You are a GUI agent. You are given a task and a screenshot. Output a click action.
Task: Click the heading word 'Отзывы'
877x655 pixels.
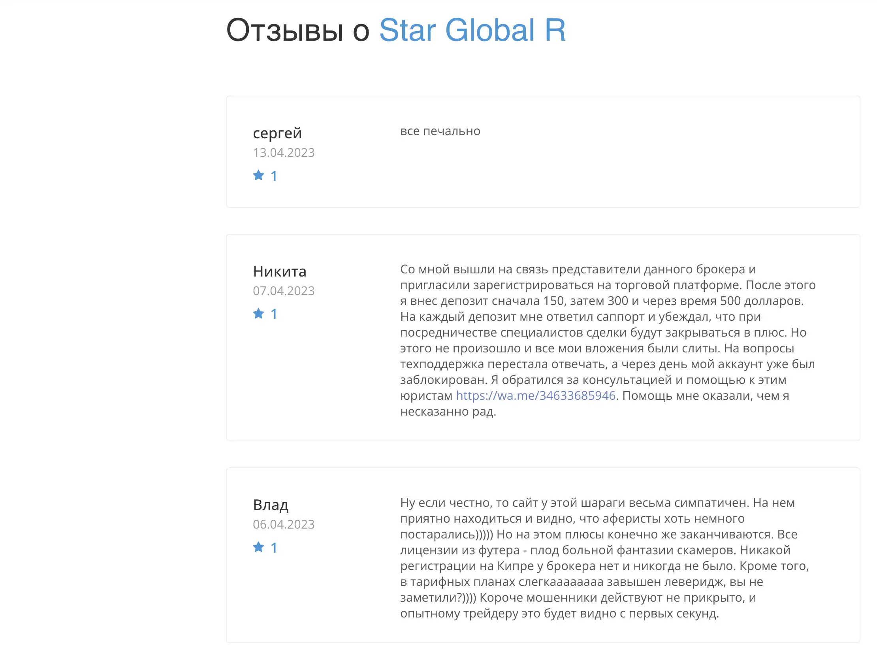click(285, 30)
